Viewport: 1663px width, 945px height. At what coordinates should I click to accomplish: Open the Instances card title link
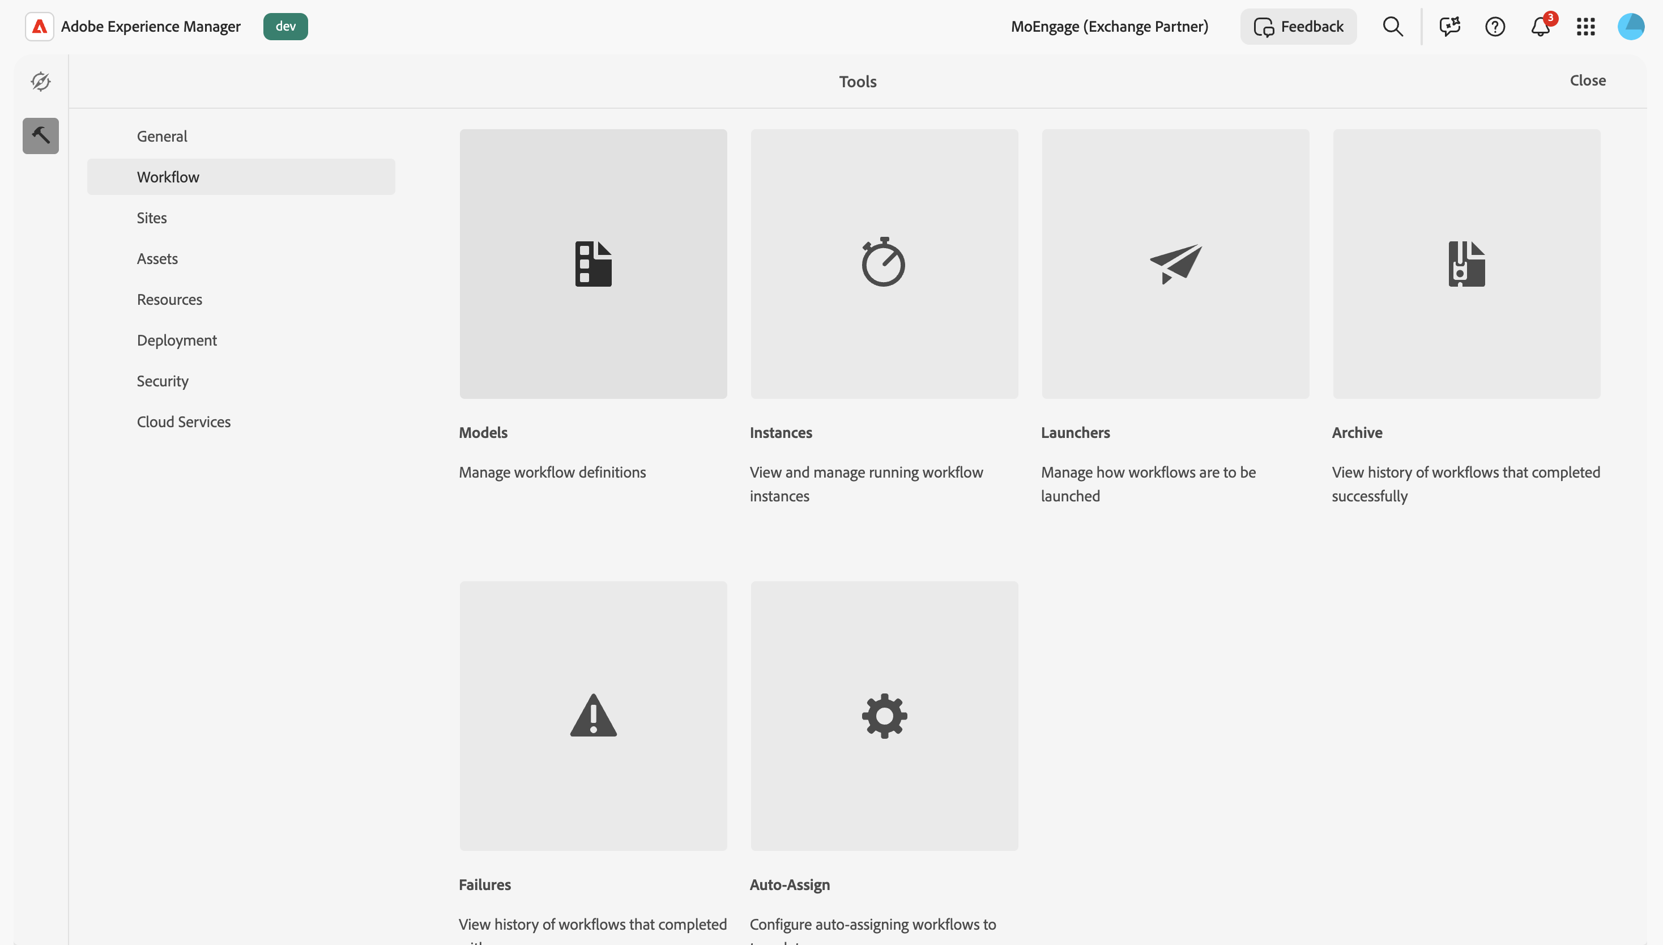tap(781, 432)
